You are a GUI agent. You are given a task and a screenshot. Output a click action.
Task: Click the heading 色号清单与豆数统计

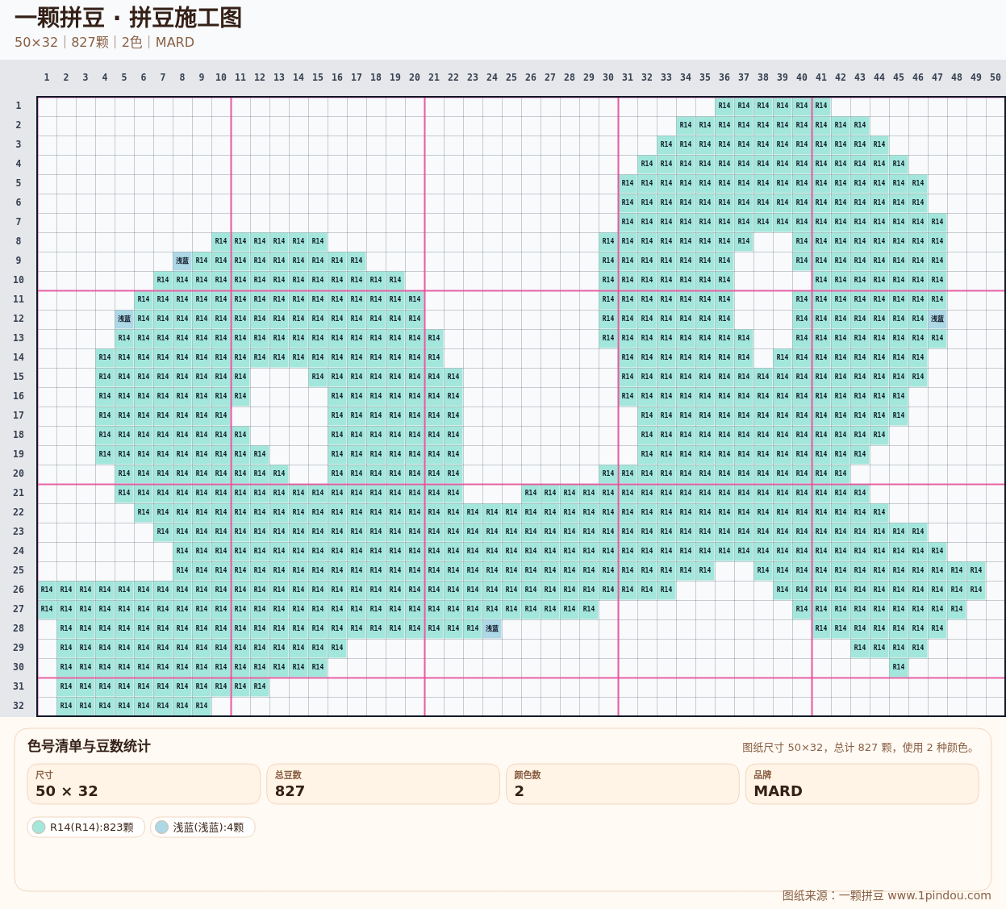click(89, 746)
